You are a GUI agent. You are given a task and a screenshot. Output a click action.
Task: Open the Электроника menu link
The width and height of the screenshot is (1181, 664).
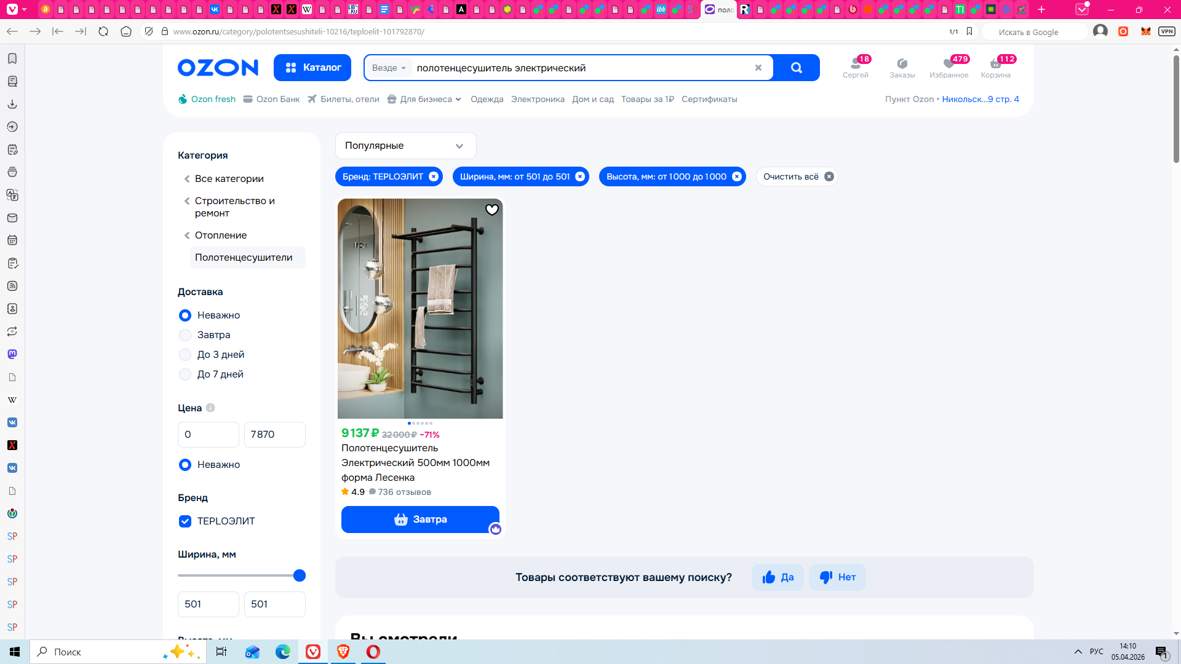click(537, 99)
